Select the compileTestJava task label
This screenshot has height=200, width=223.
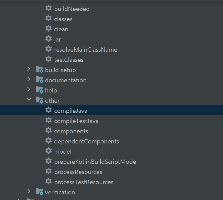pos(76,121)
